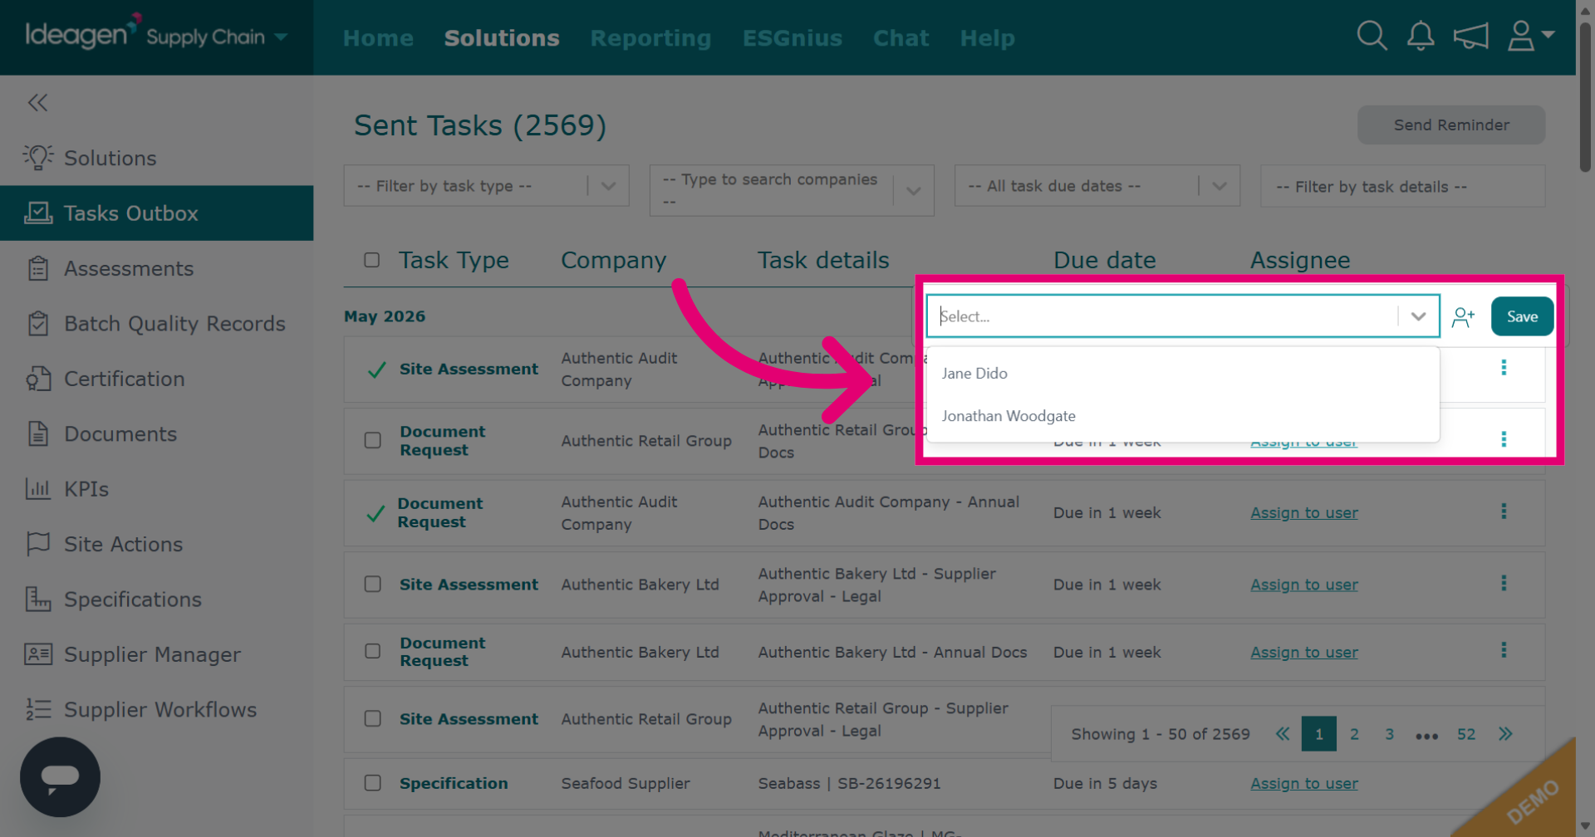This screenshot has height=837, width=1595.
Task: Go to last page double-right arrow
Action: click(1505, 734)
